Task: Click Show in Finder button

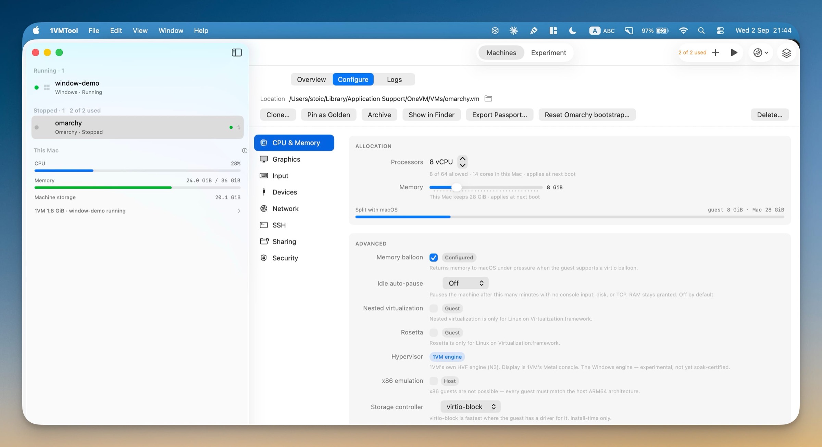Action: (431, 115)
